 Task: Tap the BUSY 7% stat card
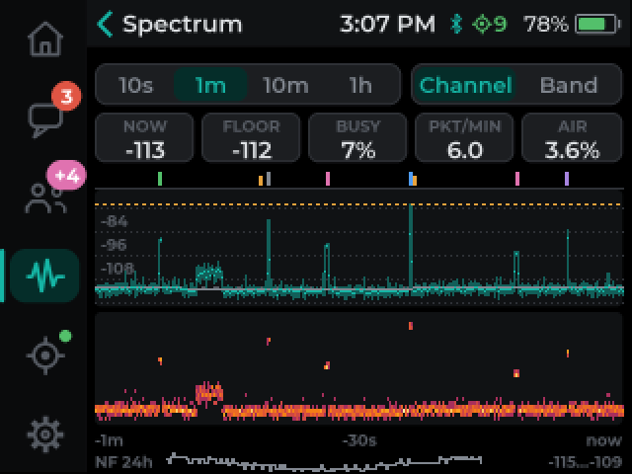pos(357,138)
